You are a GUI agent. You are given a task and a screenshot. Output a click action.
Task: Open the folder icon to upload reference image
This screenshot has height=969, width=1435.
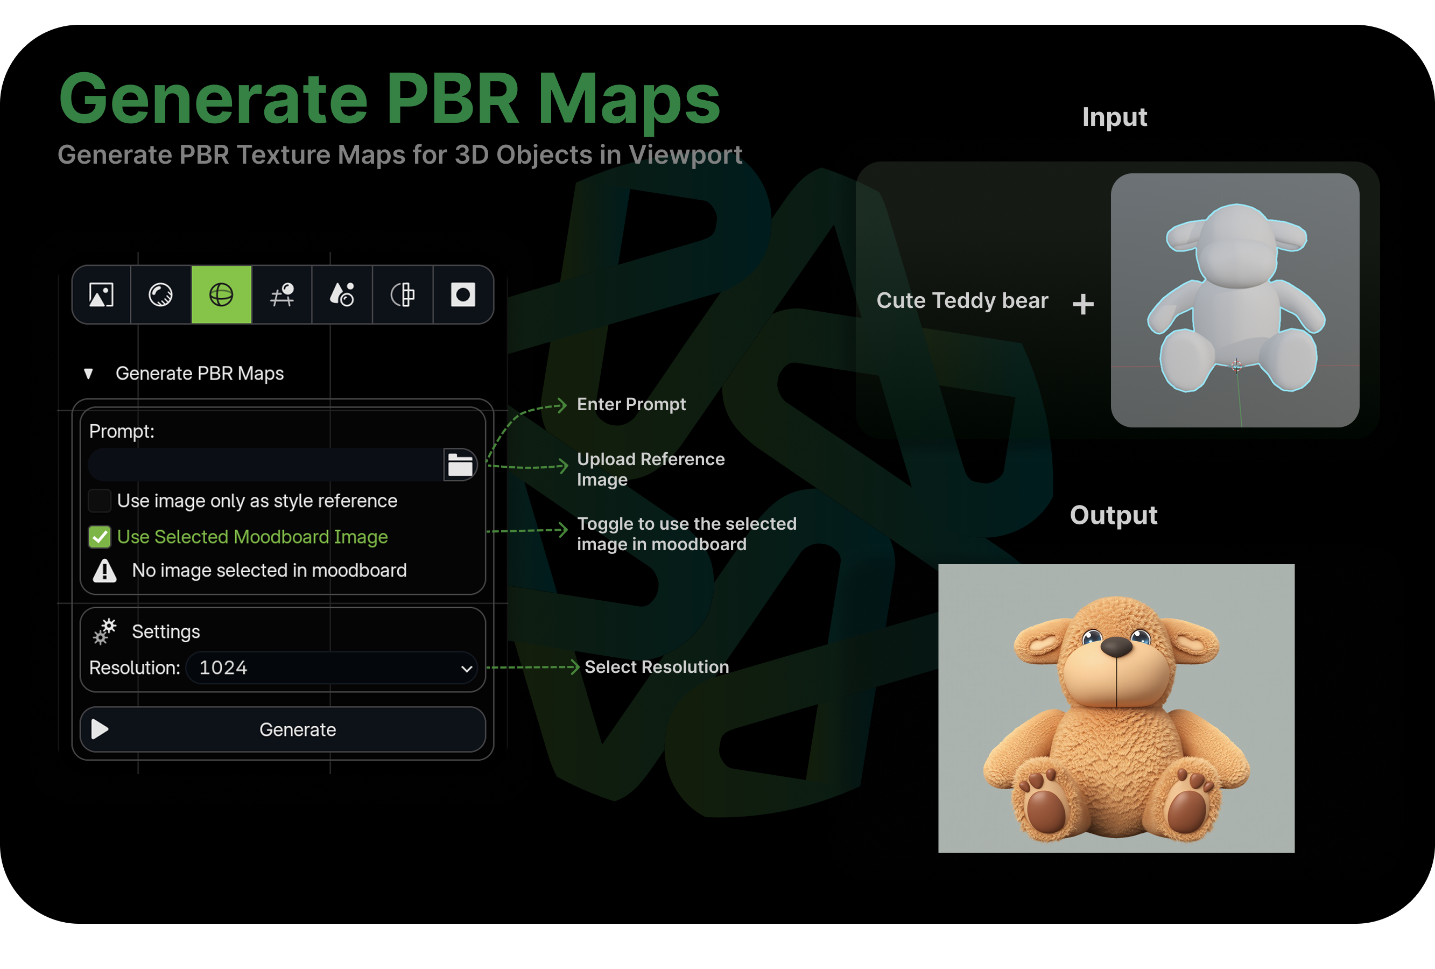point(460,465)
